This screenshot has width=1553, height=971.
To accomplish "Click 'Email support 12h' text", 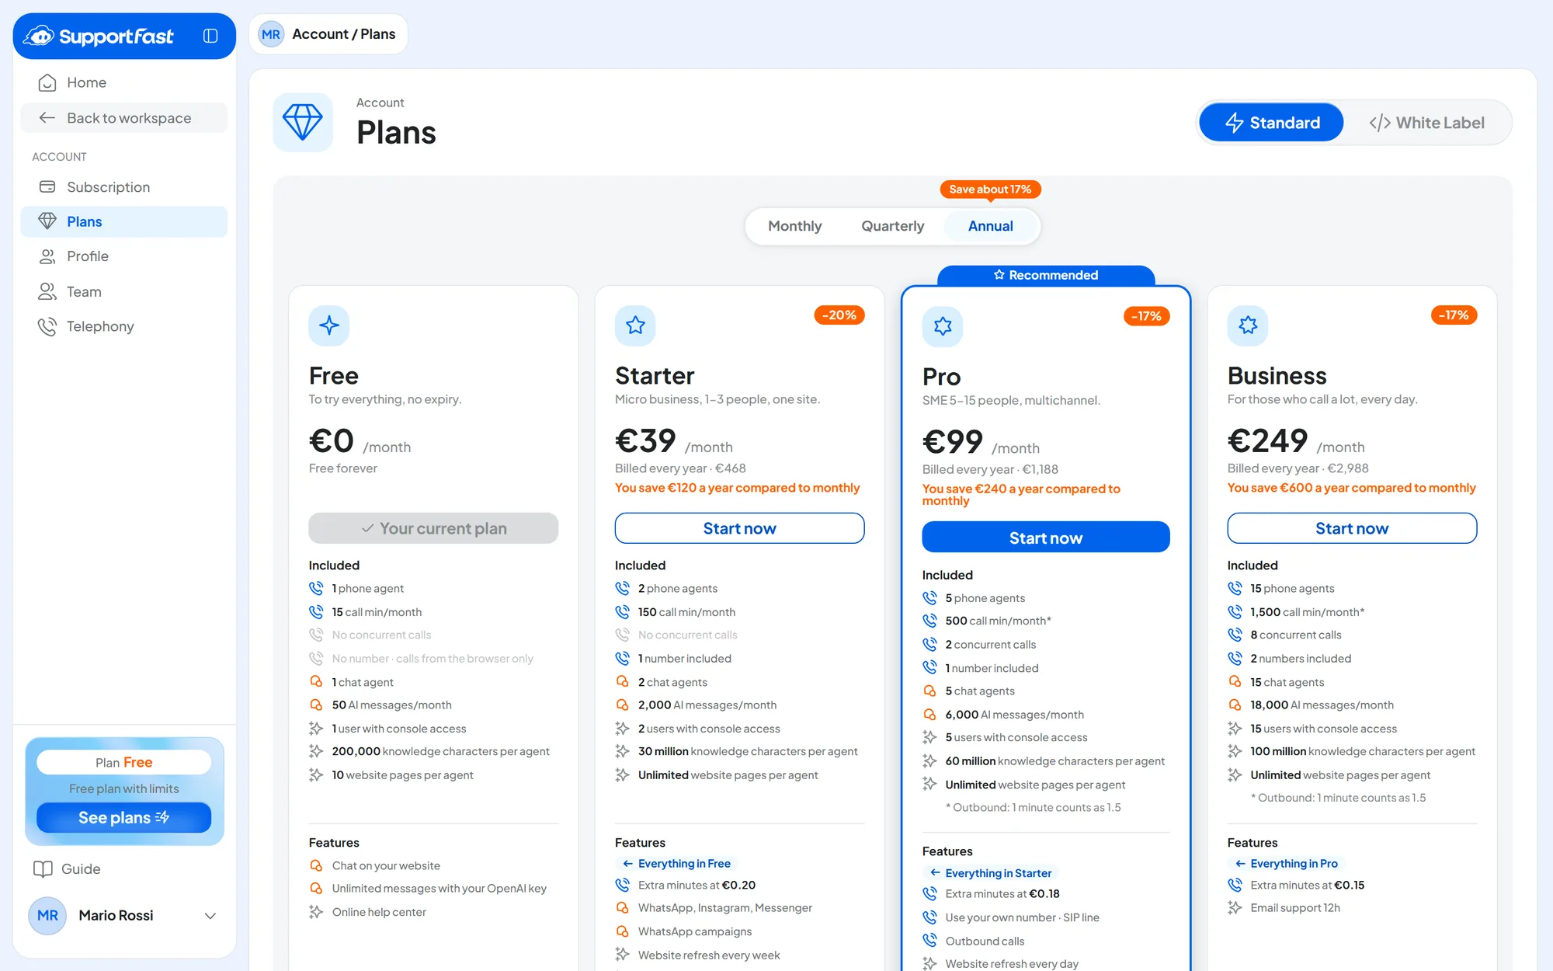I will (1295, 908).
